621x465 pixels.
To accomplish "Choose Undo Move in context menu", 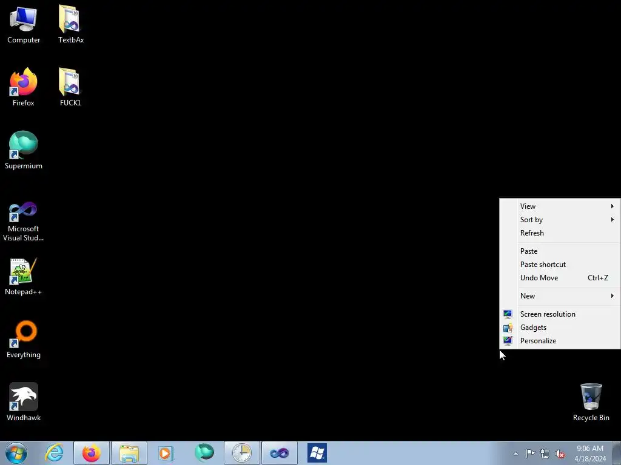I will point(560,279).
